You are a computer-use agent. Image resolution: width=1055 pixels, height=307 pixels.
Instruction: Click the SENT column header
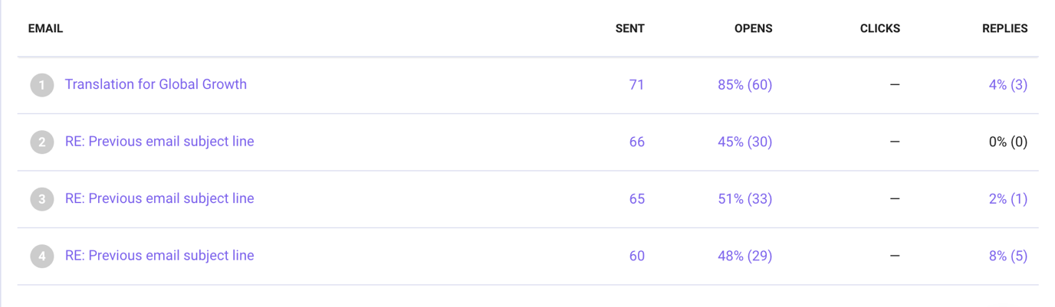pos(629,28)
